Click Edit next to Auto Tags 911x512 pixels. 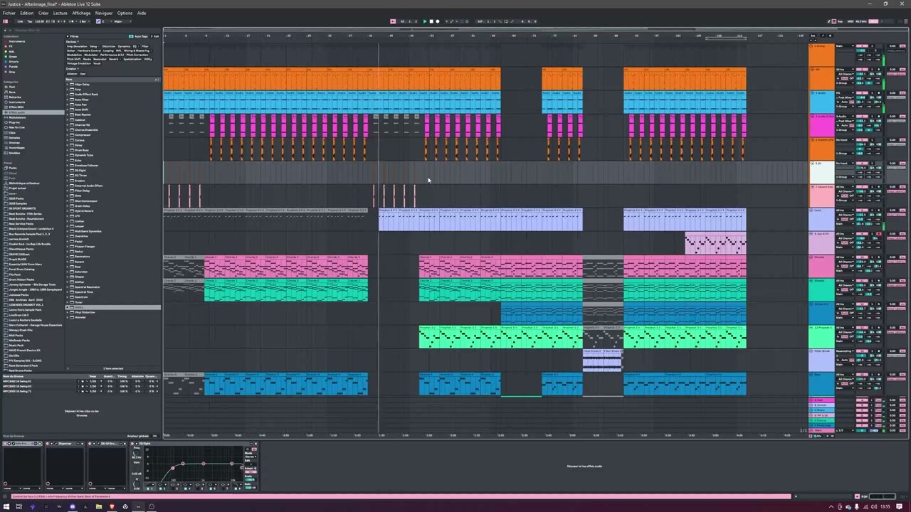(155, 36)
